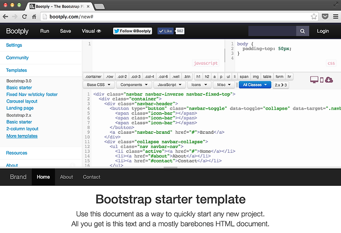Insert a 'p' paragraph tag
The height and width of the screenshot is (233, 341).
tap(221, 77)
